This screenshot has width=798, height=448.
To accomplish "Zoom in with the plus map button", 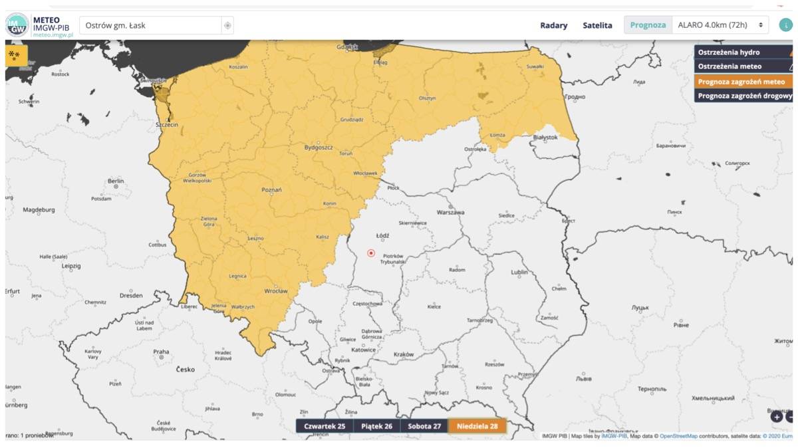I will (777, 417).
